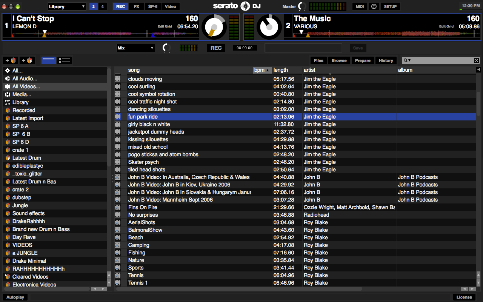483x302 pixels.
Task: Click the dubstep crate icon
Action: pyautogui.click(x=8, y=197)
